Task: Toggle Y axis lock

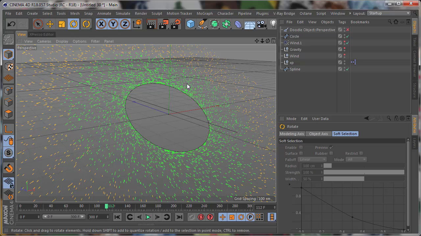Action: tap(113, 24)
